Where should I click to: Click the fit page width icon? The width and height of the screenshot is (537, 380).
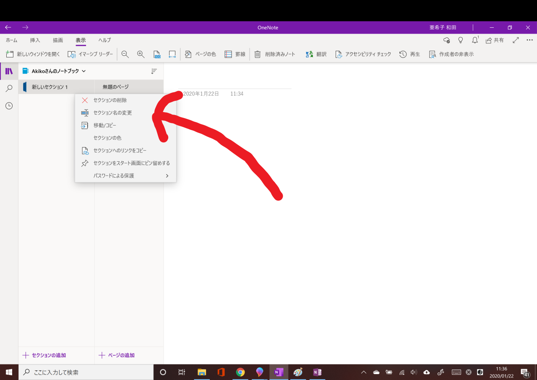172,54
